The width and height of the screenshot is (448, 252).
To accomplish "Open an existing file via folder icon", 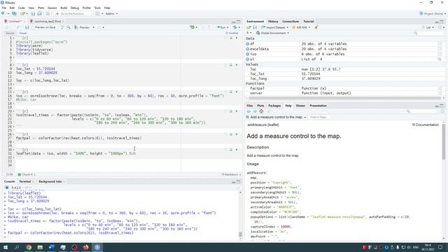I will pos(22,13).
